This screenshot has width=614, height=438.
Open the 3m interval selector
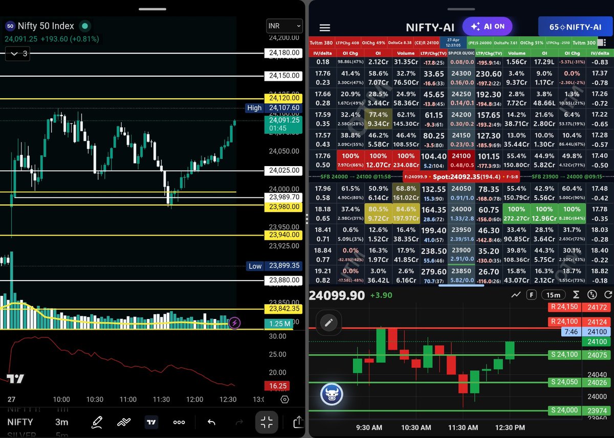pos(61,422)
